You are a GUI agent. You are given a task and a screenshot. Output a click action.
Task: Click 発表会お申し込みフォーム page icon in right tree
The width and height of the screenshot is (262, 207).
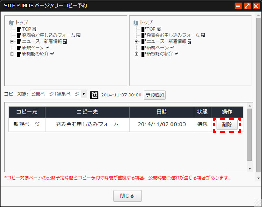pyautogui.click(x=143, y=35)
